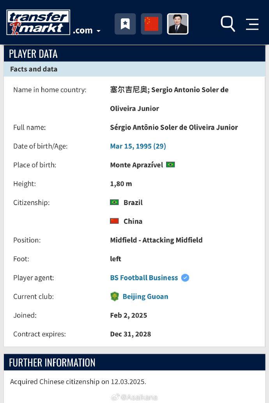The image size is (269, 403).
Task: Click the Brazil flag beside Monte Aprazível
Action: (x=170, y=165)
